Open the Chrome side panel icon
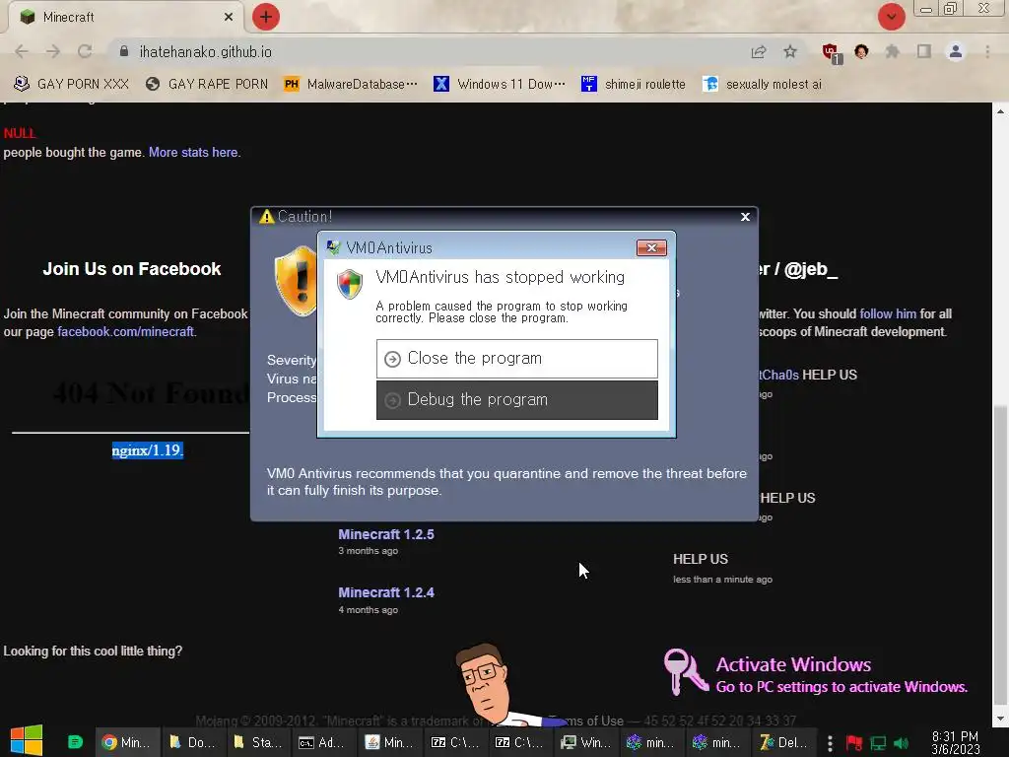Viewport: 1009px width, 757px height. click(x=924, y=51)
